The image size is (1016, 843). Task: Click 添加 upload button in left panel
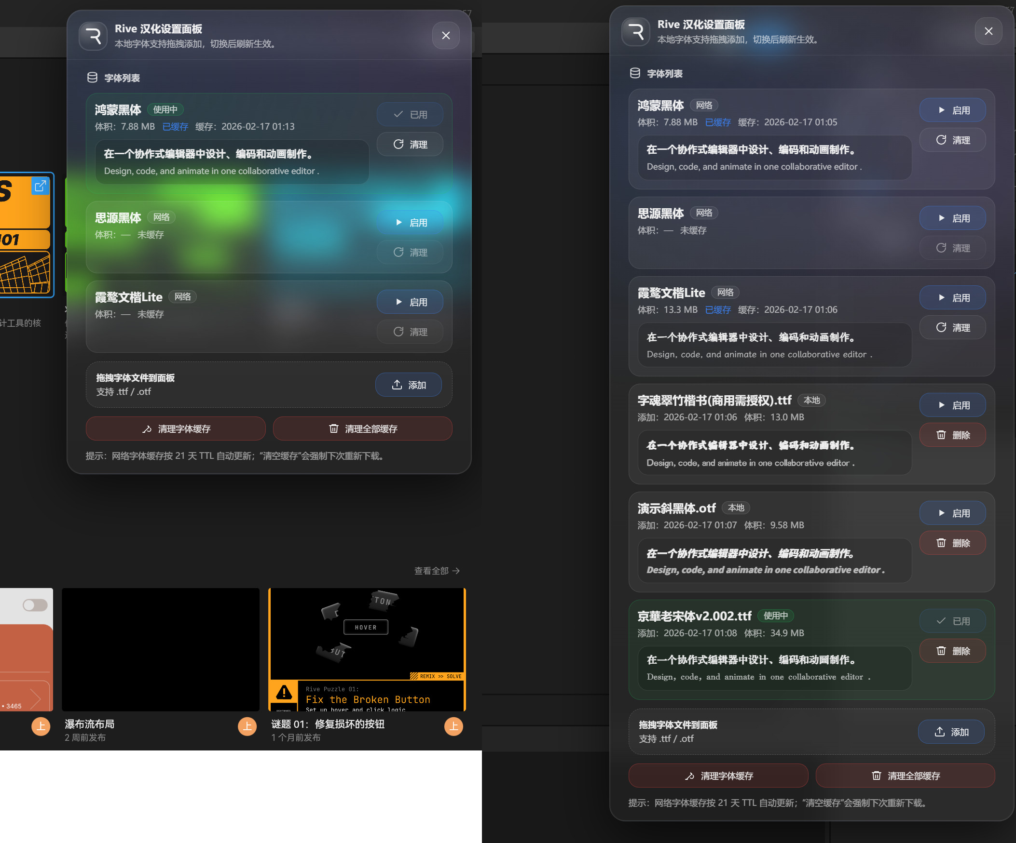pyautogui.click(x=408, y=385)
